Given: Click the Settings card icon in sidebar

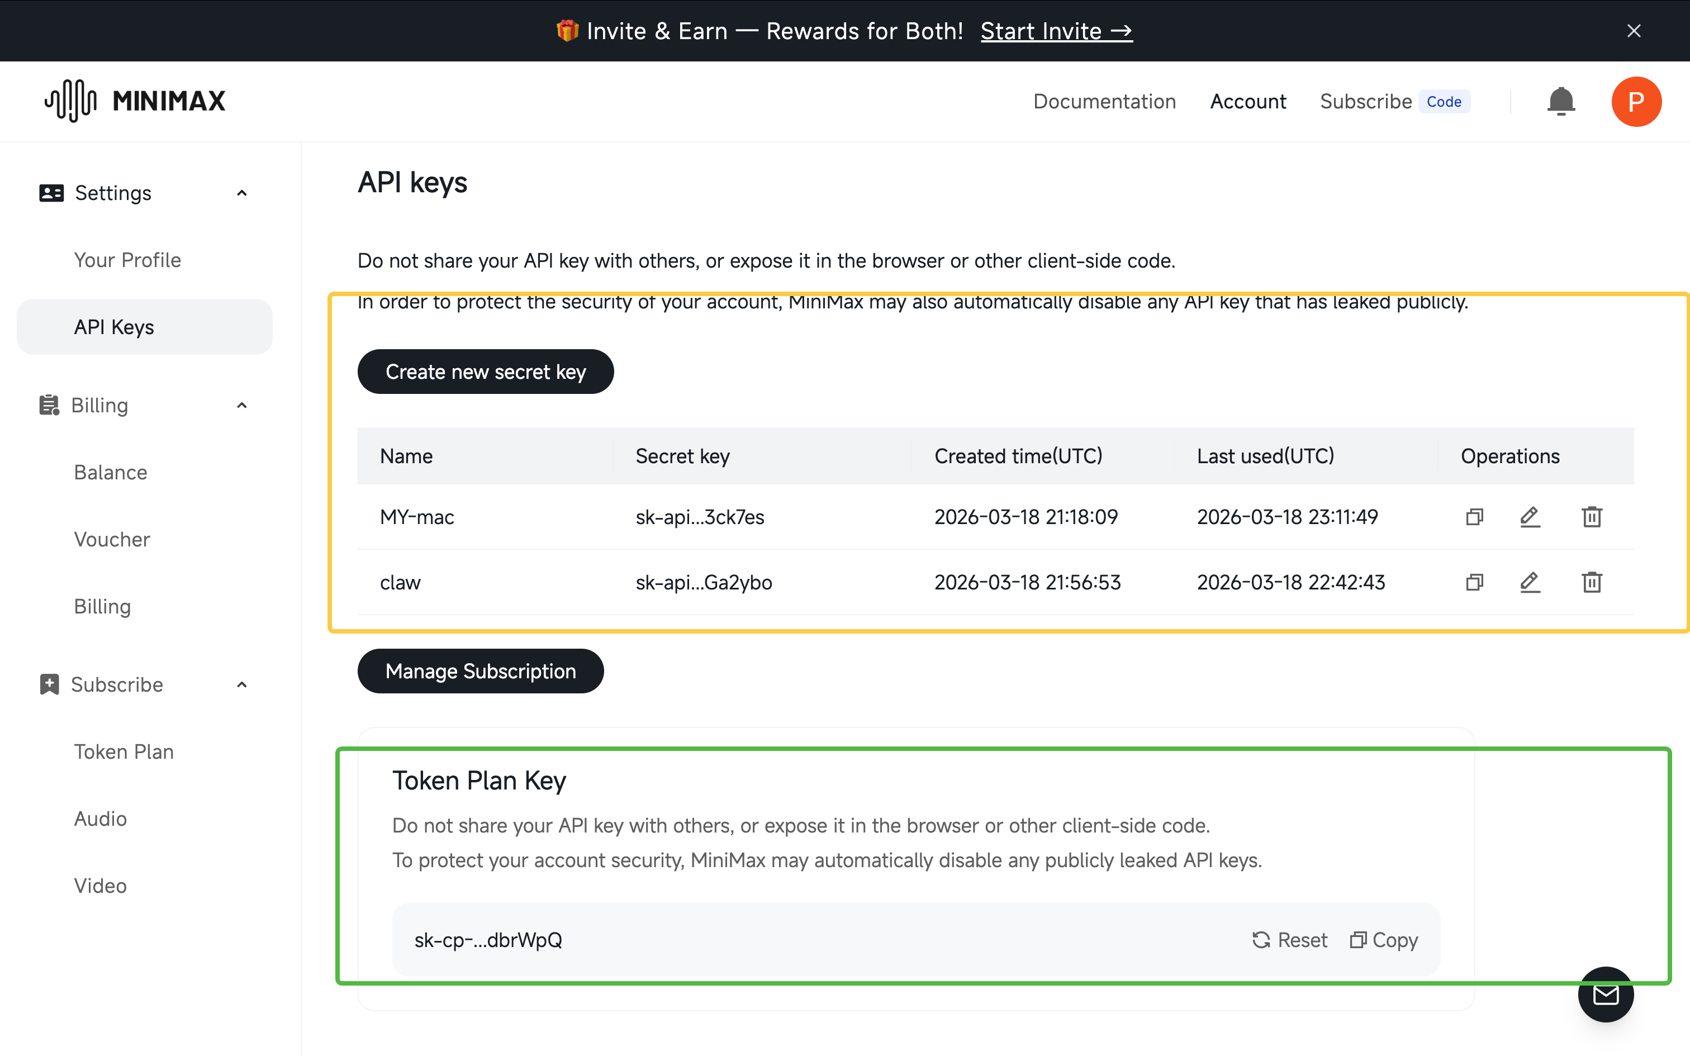Looking at the screenshot, I should pyautogui.click(x=51, y=193).
